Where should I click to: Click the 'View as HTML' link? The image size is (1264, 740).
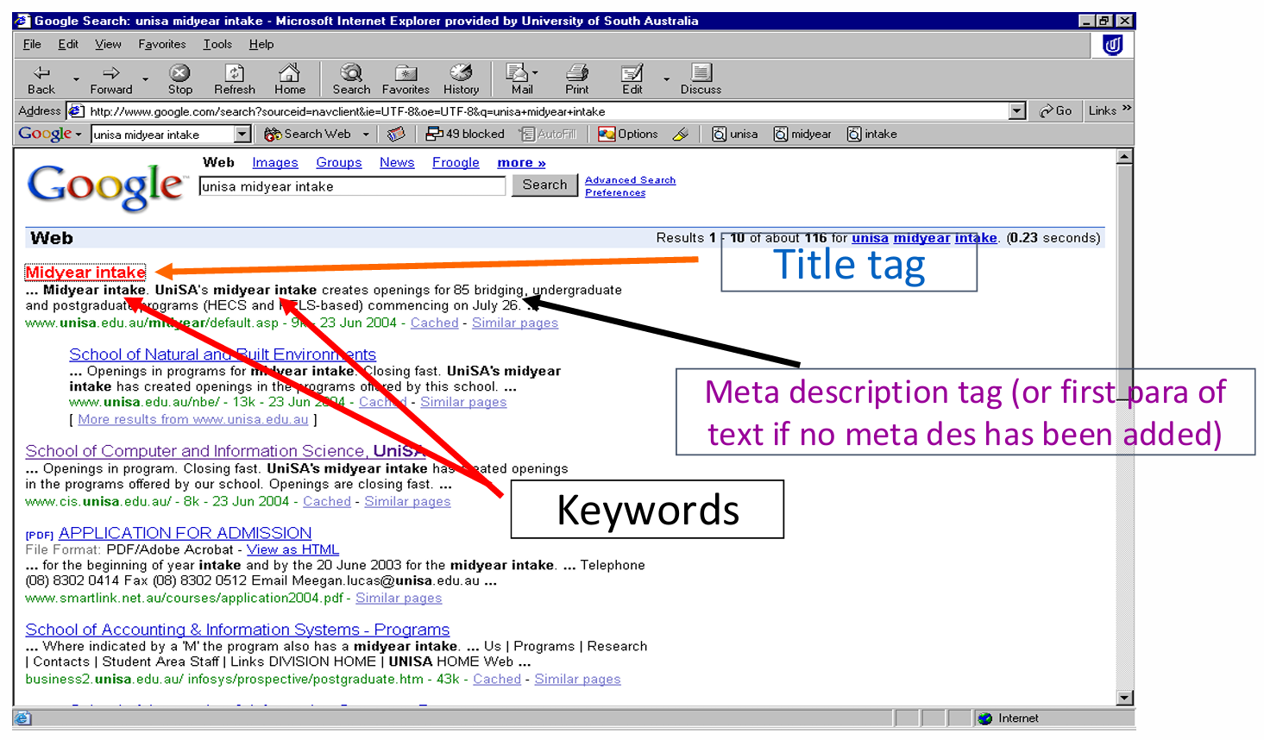pyautogui.click(x=292, y=549)
